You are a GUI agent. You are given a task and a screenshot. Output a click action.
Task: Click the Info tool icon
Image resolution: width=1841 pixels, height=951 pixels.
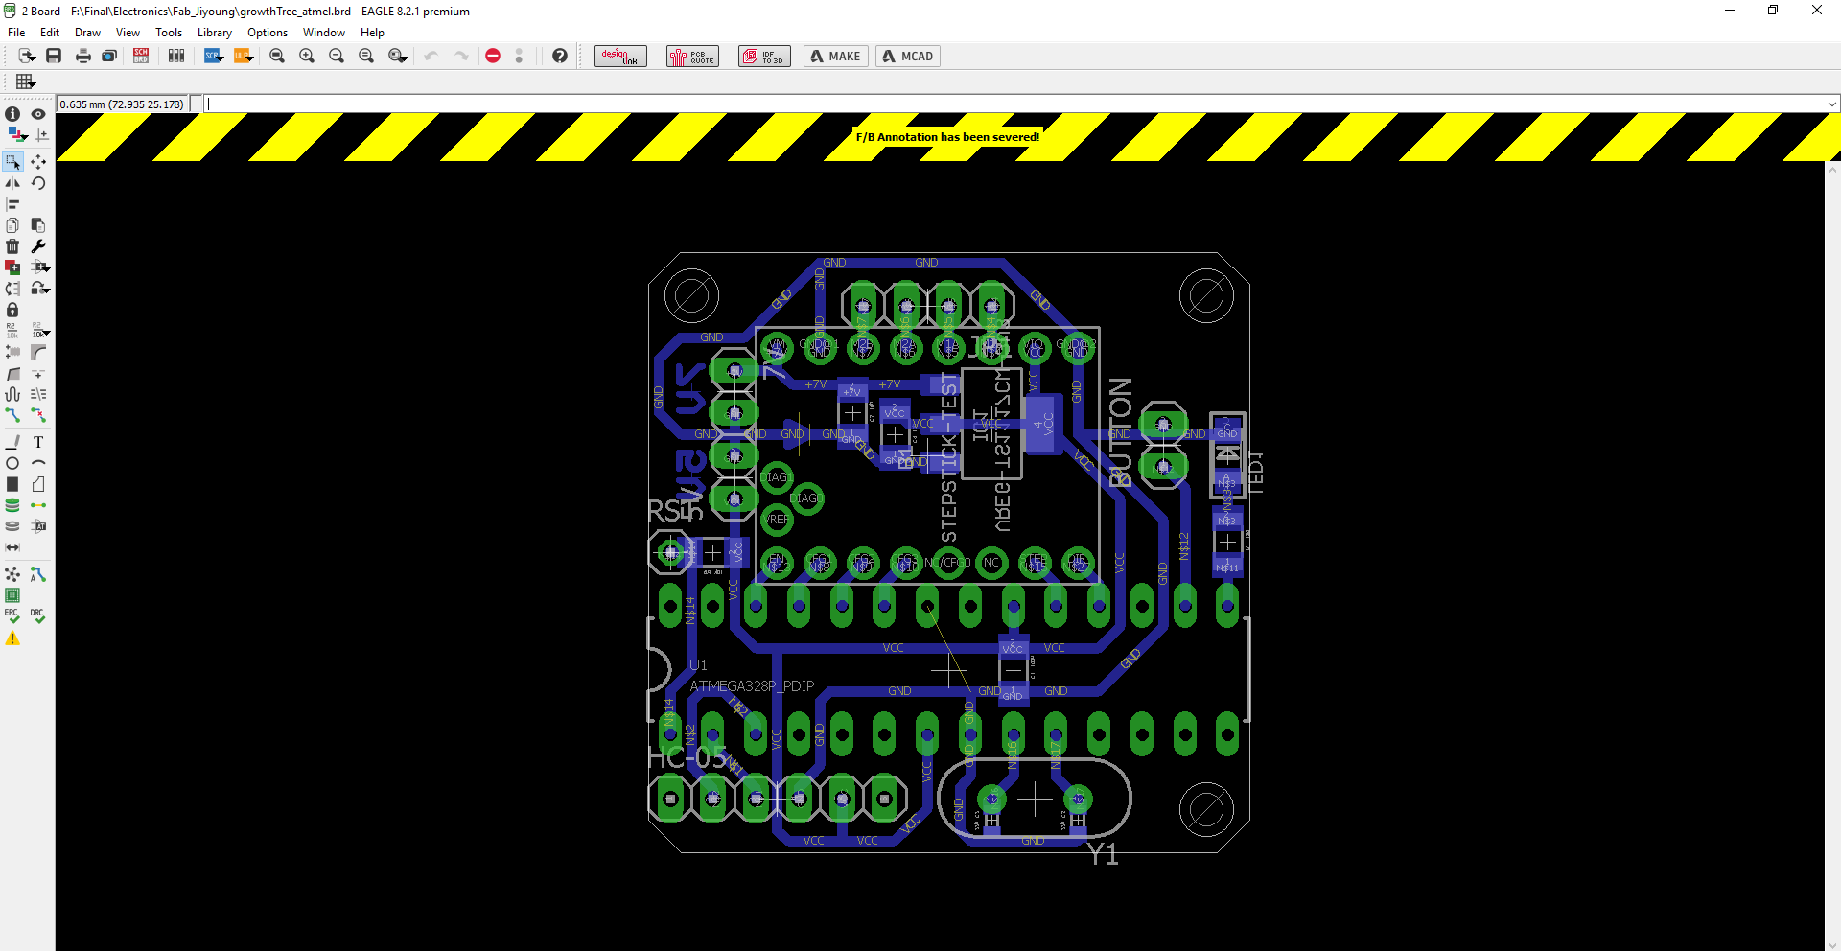(12, 114)
